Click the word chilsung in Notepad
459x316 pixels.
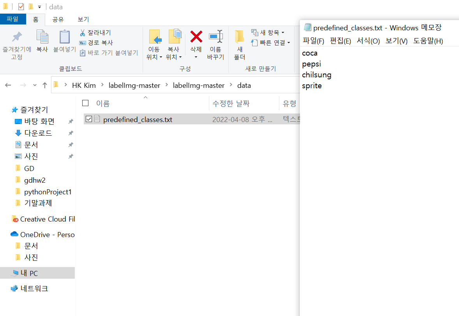(316, 75)
